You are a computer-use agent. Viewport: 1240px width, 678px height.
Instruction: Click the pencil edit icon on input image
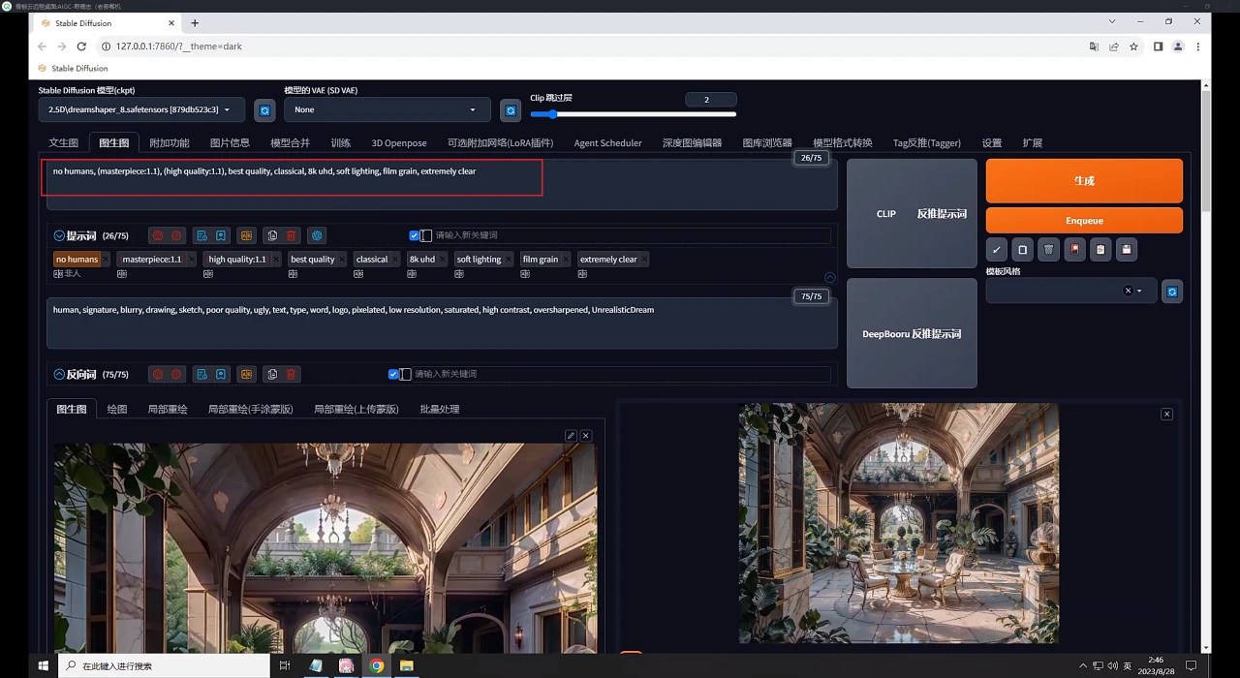pyautogui.click(x=571, y=436)
